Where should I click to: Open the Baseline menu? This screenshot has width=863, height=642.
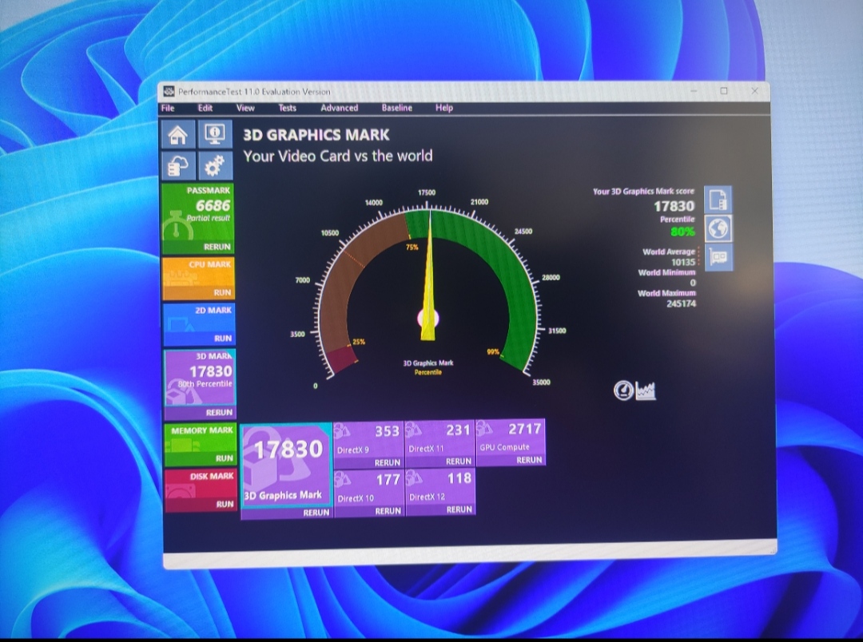point(397,108)
